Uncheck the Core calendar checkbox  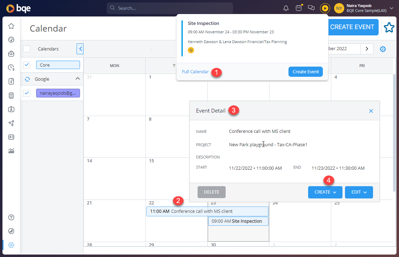27,65
